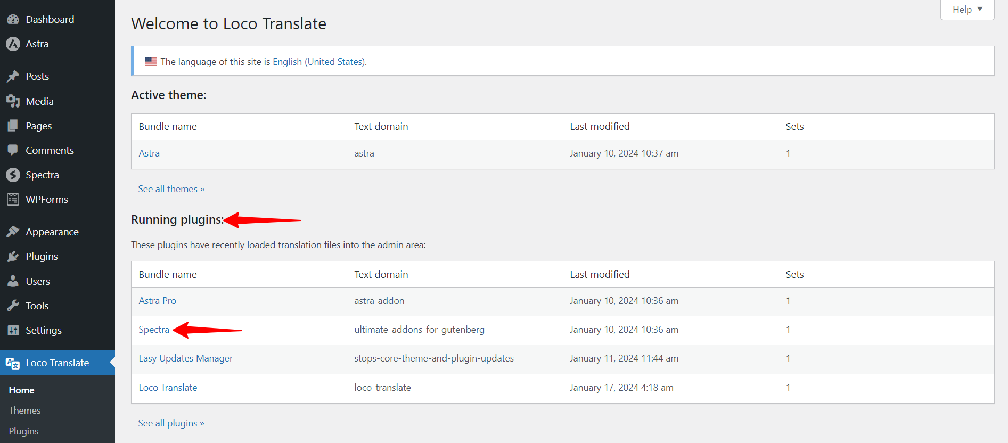The image size is (1008, 443).
Task: Open the Pages menu item
Action: [x=38, y=126]
